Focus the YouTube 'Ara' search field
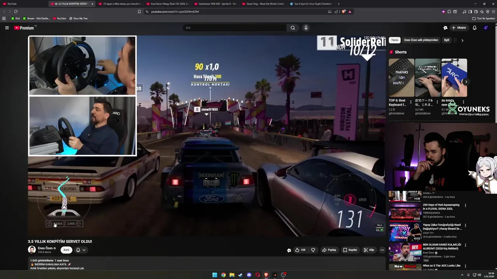Viewport: 497px width, 279px height. coord(235,28)
